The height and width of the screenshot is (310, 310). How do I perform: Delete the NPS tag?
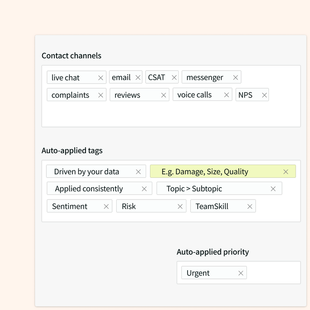tap(264, 95)
